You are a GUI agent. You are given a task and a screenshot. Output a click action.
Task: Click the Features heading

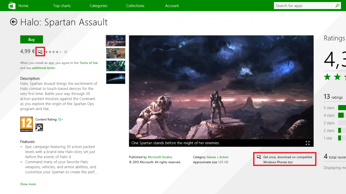[x=27, y=142]
